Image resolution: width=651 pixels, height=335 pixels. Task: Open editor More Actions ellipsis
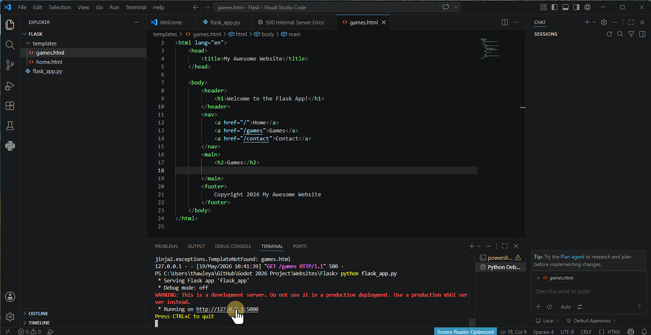click(x=516, y=22)
